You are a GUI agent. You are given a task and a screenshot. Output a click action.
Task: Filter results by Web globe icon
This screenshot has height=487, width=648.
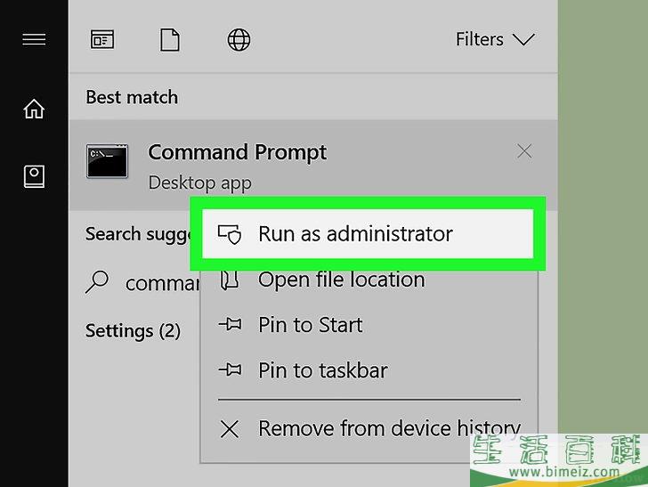click(239, 40)
